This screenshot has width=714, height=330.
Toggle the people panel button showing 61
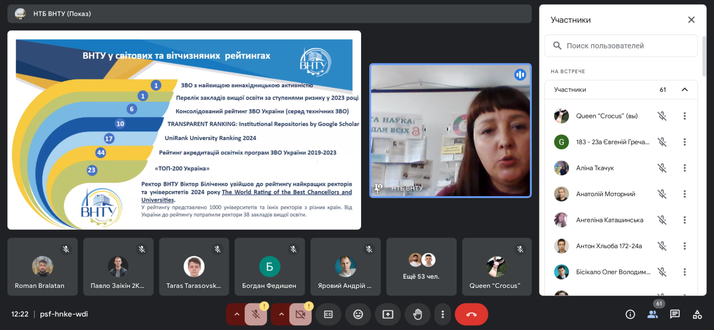652,314
